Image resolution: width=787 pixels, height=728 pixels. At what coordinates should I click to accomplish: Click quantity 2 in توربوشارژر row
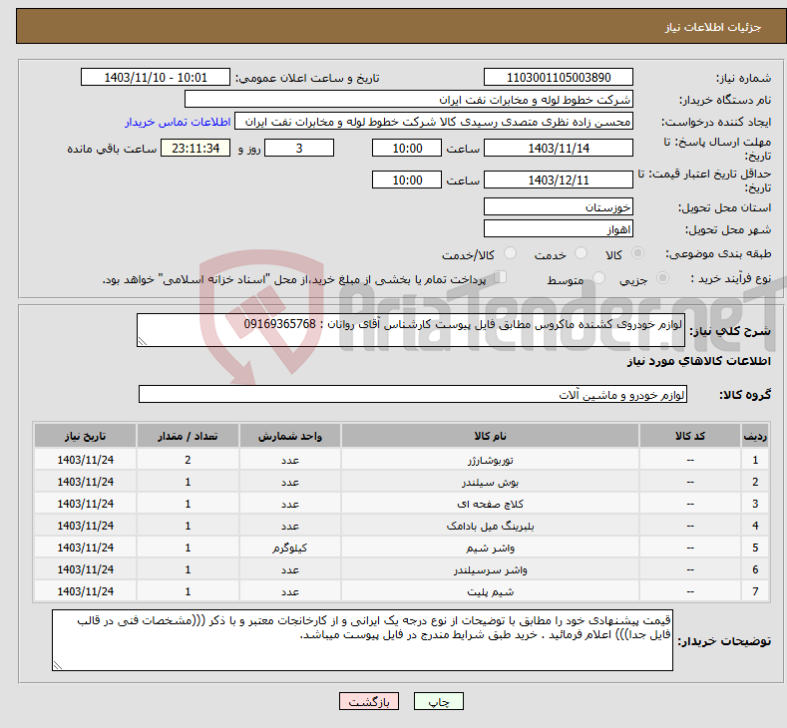(x=188, y=460)
